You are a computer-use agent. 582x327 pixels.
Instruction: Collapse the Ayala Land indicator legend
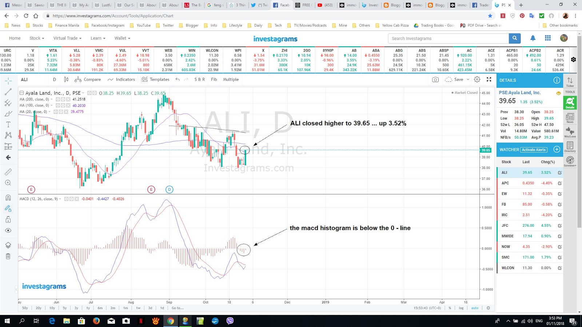(x=21, y=93)
